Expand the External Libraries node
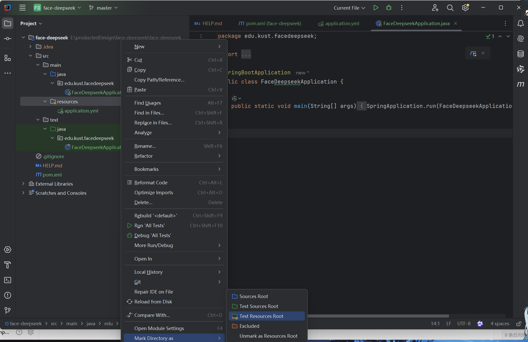The image size is (528, 342). coord(23,184)
